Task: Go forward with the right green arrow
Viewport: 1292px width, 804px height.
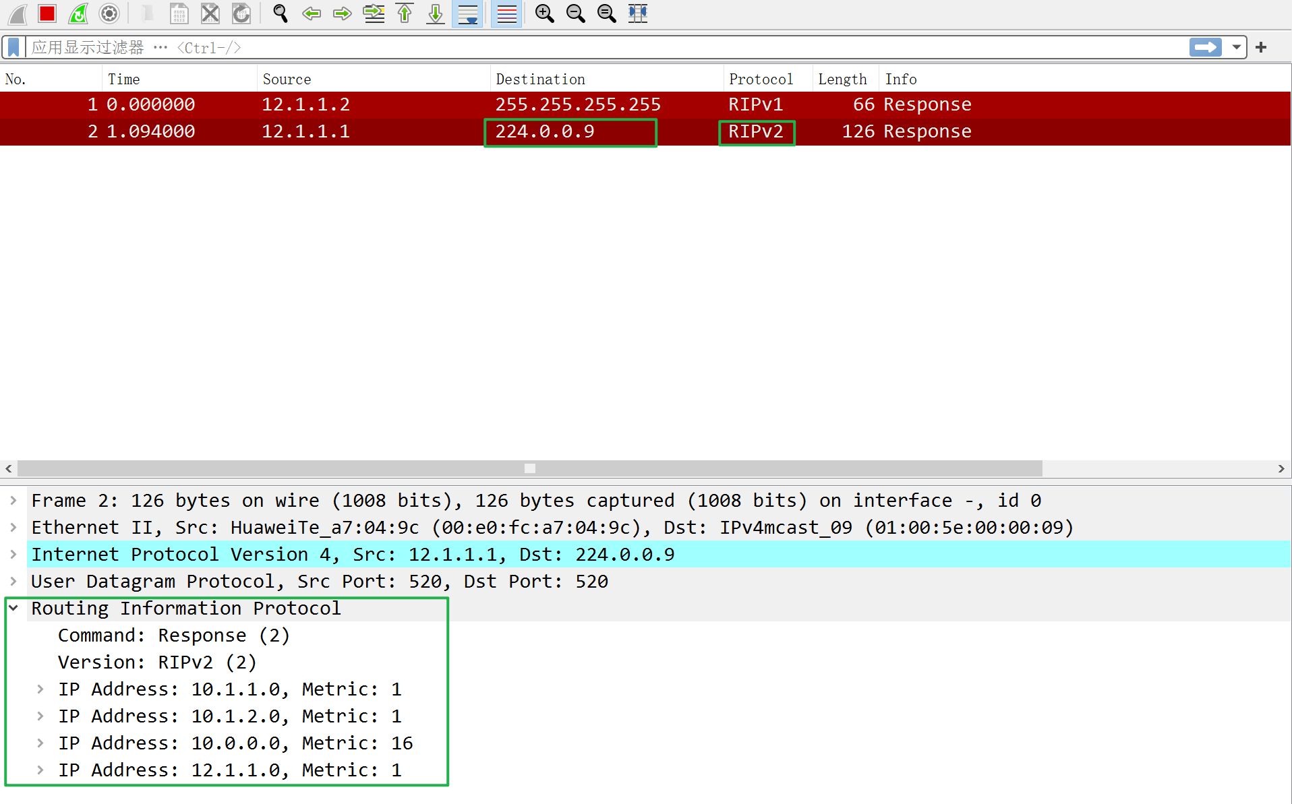Action: tap(343, 13)
